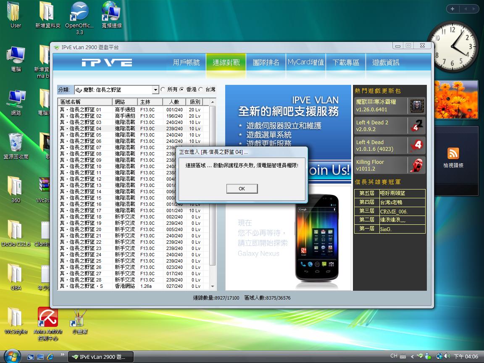Image resolution: width=484 pixels, height=363 pixels.
Task: Click the 人數 column header to sort
Action: 174,102
